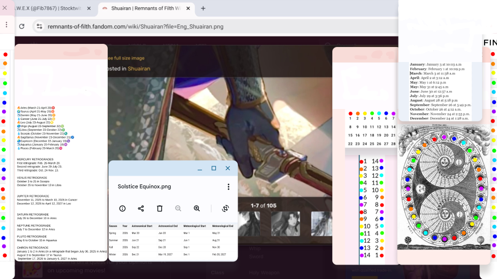Select the portrait thumbnail with dark hair
This screenshot has height=279, width=497.
[x=286, y=224]
